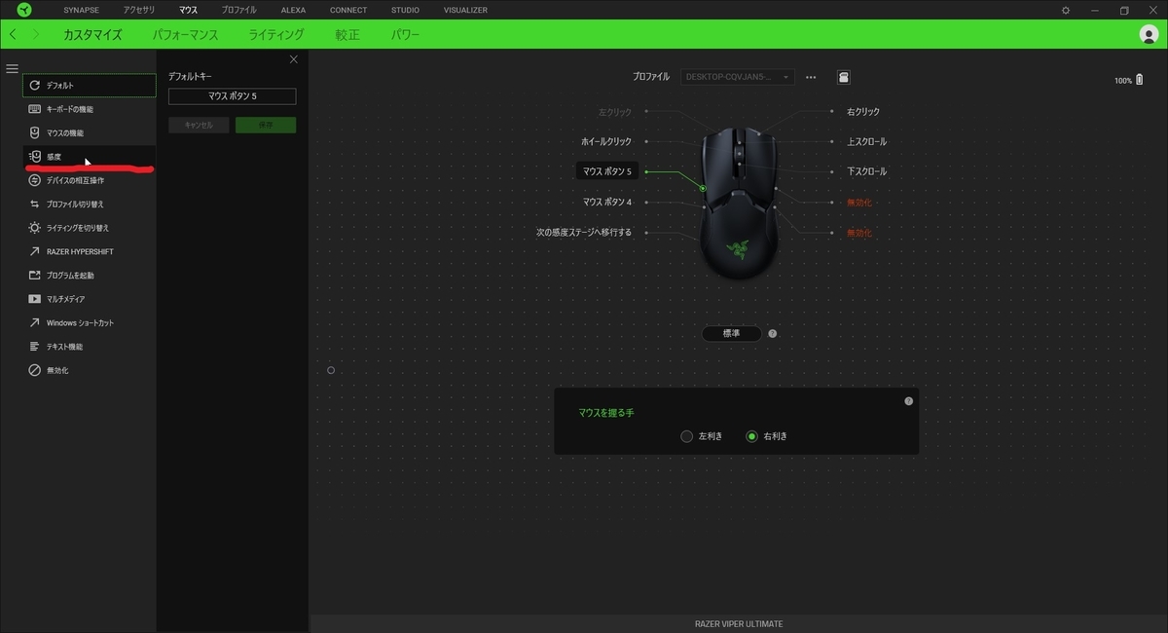The width and height of the screenshot is (1168, 633).
Task: Check the 100% battery indicator
Action: (x=1128, y=81)
